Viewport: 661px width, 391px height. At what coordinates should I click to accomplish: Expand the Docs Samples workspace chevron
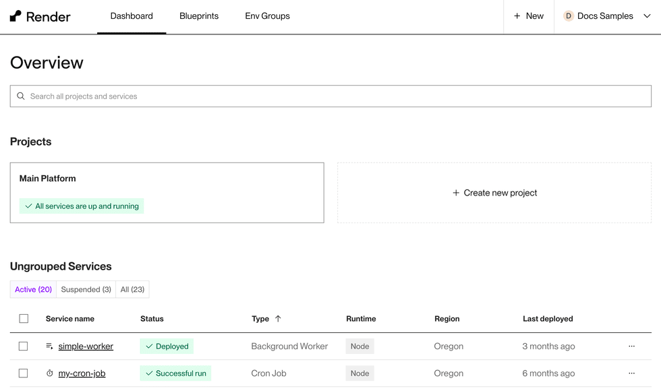pyautogui.click(x=647, y=16)
